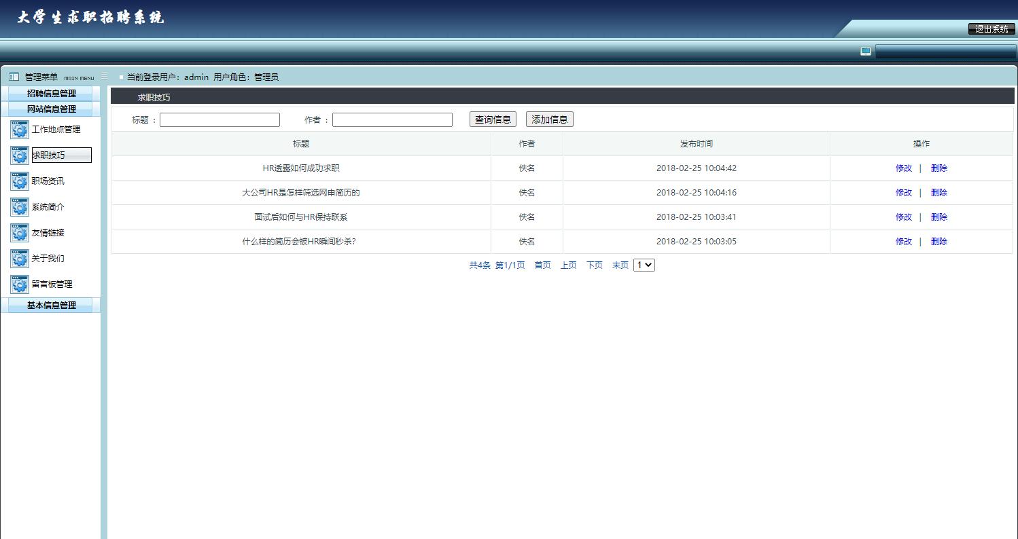Expand the 招聘信息管理 menu section

pyautogui.click(x=51, y=94)
